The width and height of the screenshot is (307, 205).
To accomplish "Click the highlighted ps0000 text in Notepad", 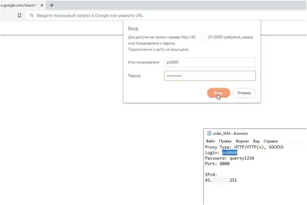I will (x=229, y=152).
